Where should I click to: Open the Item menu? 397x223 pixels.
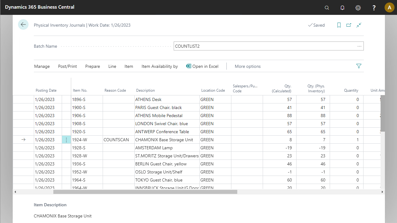coord(129,66)
